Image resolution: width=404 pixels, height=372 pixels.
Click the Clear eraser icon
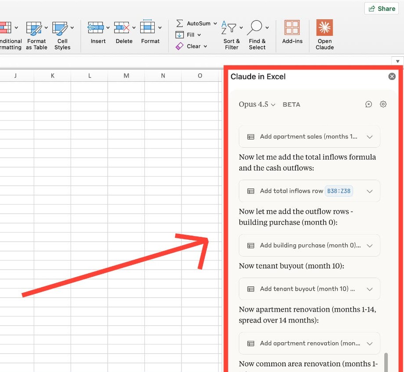(x=179, y=46)
